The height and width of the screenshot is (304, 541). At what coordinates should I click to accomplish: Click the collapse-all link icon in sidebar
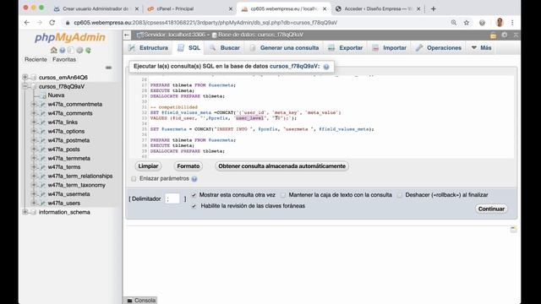[108, 68]
